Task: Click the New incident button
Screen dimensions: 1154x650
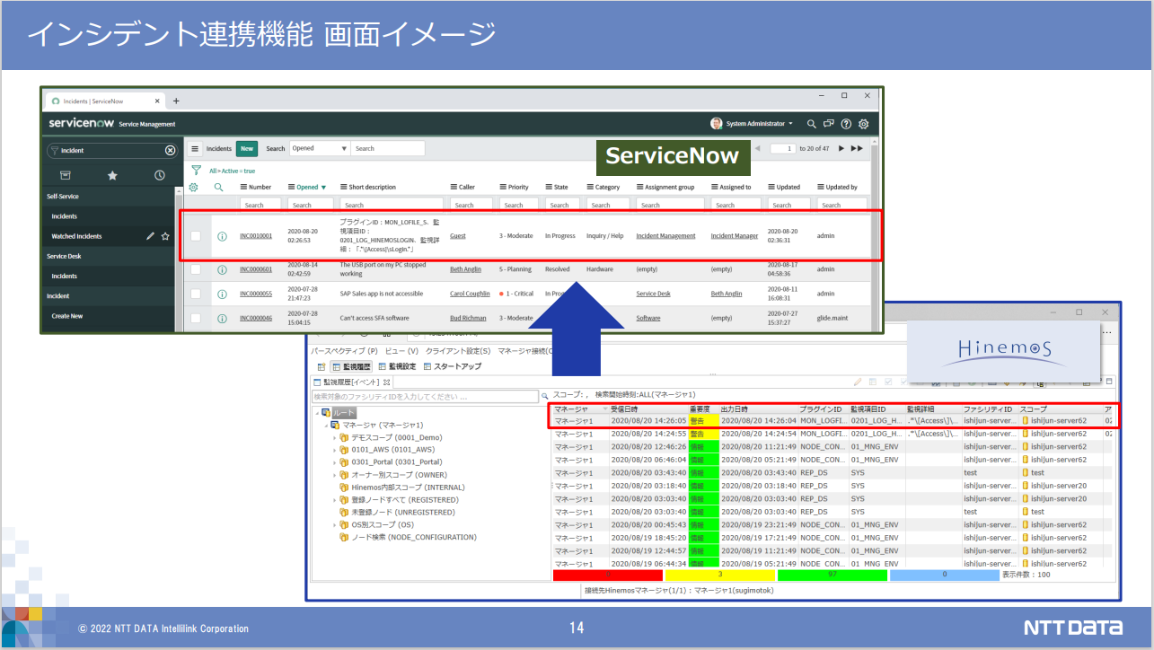Action: click(247, 149)
